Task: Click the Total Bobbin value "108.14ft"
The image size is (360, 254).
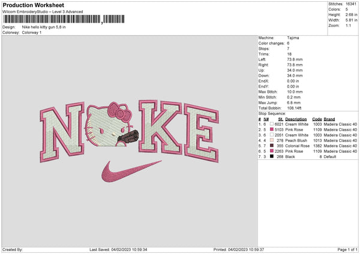Action: coord(295,108)
